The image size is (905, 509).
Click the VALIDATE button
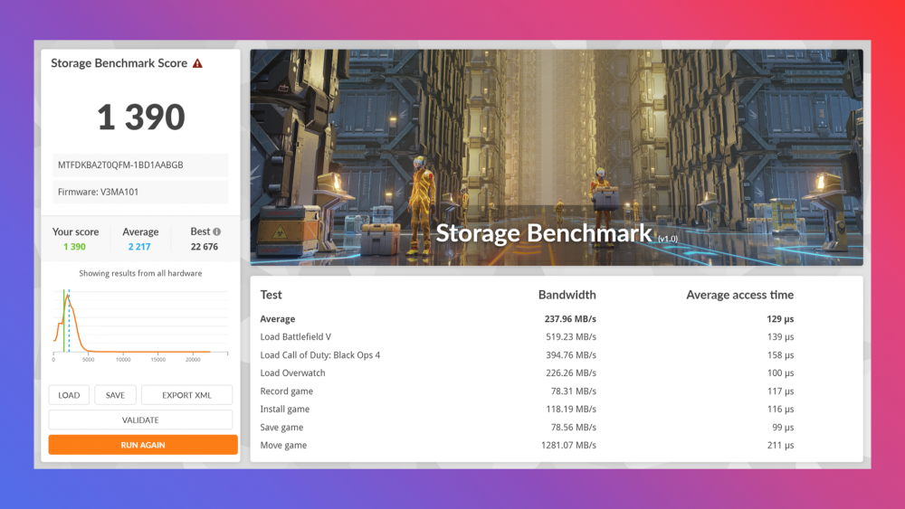tap(140, 419)
